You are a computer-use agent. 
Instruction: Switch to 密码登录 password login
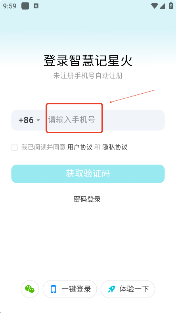pyautogui.click(x=87, y=199)
